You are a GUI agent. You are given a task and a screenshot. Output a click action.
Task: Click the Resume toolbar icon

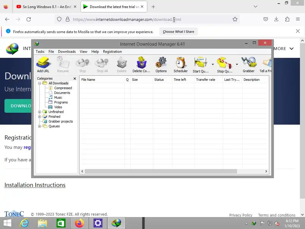click(x=63, y=65)
